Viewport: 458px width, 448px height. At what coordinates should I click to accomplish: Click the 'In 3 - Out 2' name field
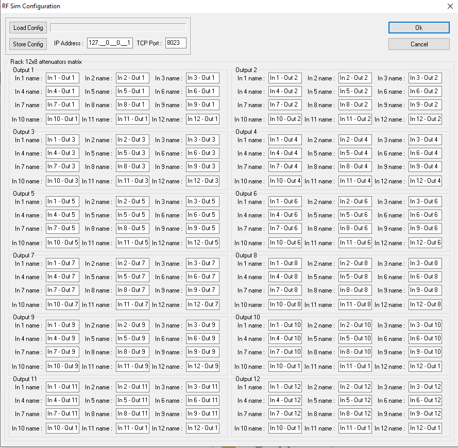(425, 78)
